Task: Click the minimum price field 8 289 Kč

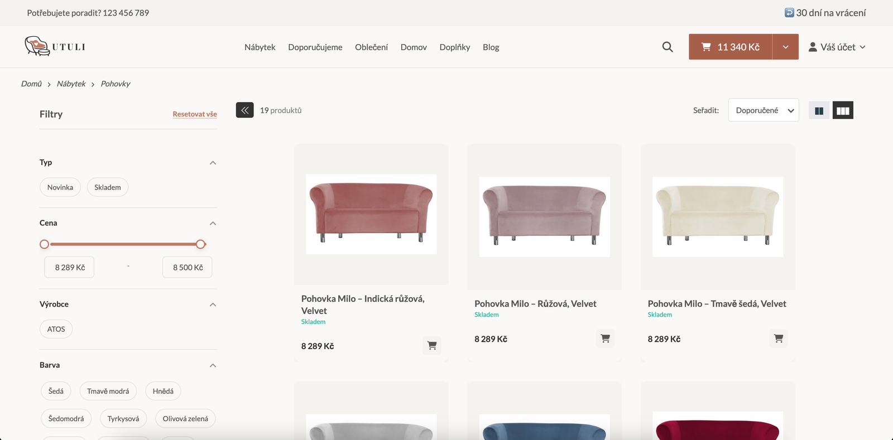Action: [x=70, y=268]
